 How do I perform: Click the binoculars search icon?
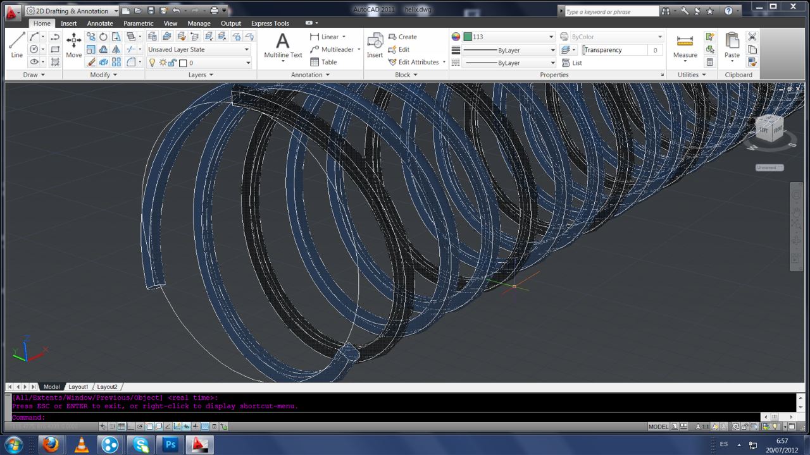666,11
